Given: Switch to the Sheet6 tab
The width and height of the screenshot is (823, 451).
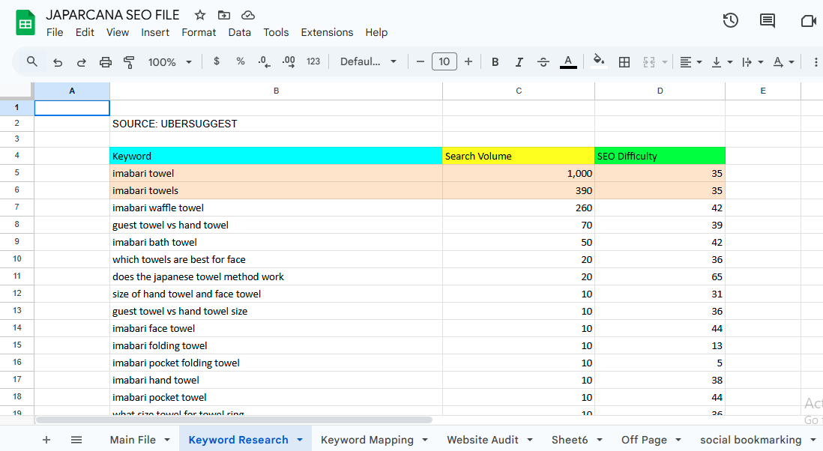Looking at the screenshot, I should tap(570, 440).
